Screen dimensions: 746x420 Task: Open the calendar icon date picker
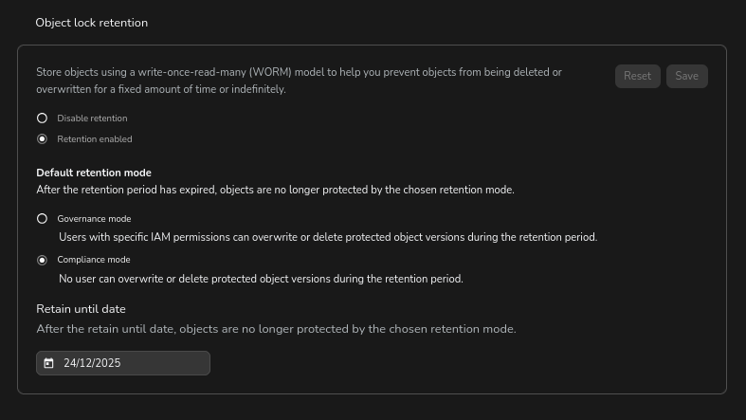[48, 363]
